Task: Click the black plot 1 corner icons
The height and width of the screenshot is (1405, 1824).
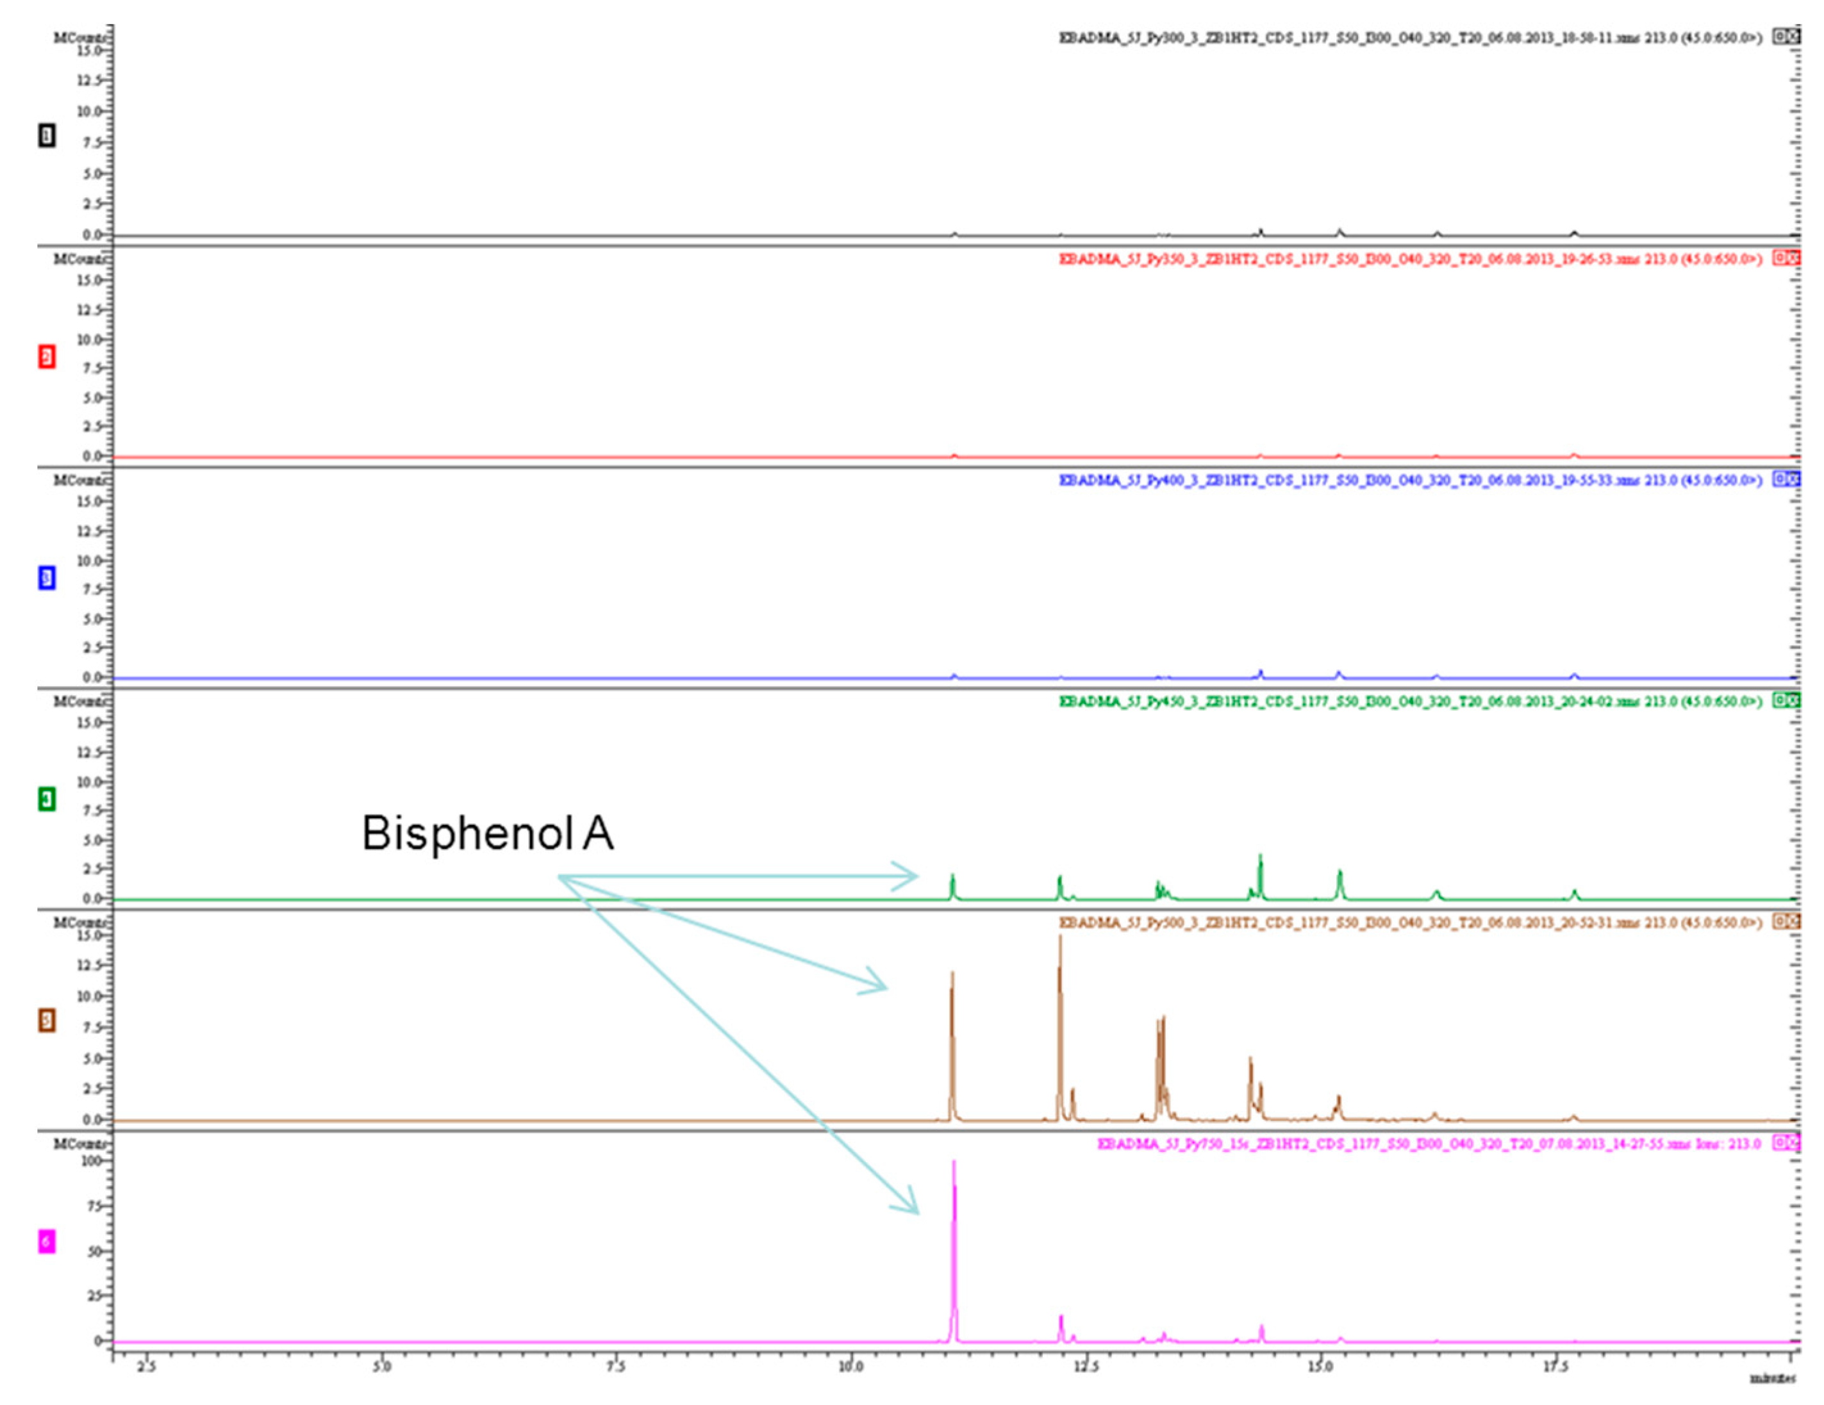Action: 1786,37
